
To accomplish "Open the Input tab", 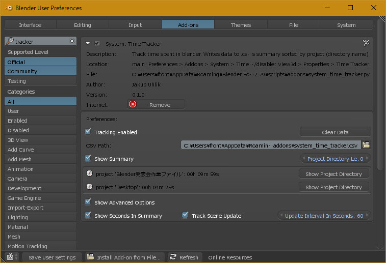I will click(135, 25).
